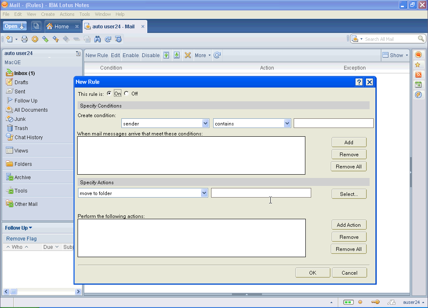Viewport: 428px width, 308px height.
Task: Click the binoculars search icon in toolbar
Action: click(97, 39)
